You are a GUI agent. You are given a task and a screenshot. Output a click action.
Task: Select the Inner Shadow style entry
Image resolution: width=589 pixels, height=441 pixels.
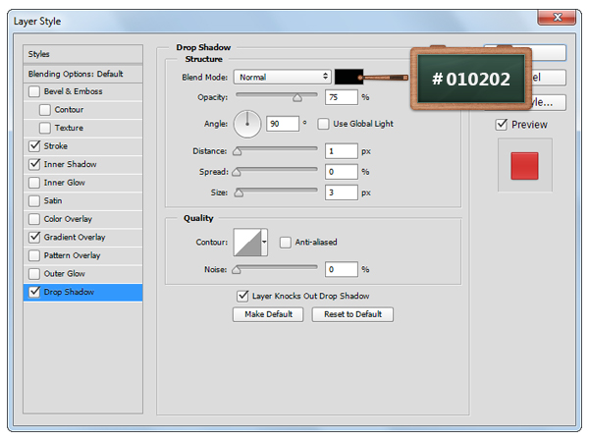[x=71, y=164]
